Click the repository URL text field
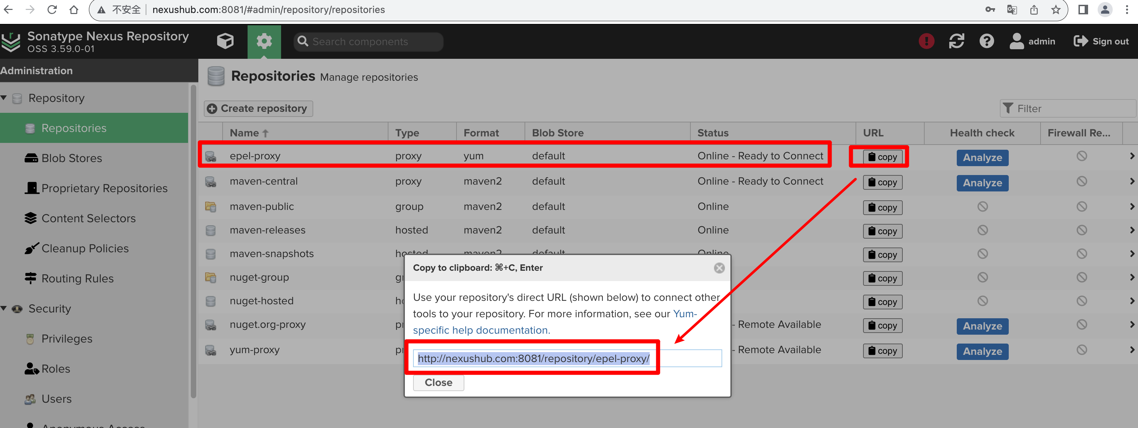This screenshot has width=1138, height=428. (567, 358)
